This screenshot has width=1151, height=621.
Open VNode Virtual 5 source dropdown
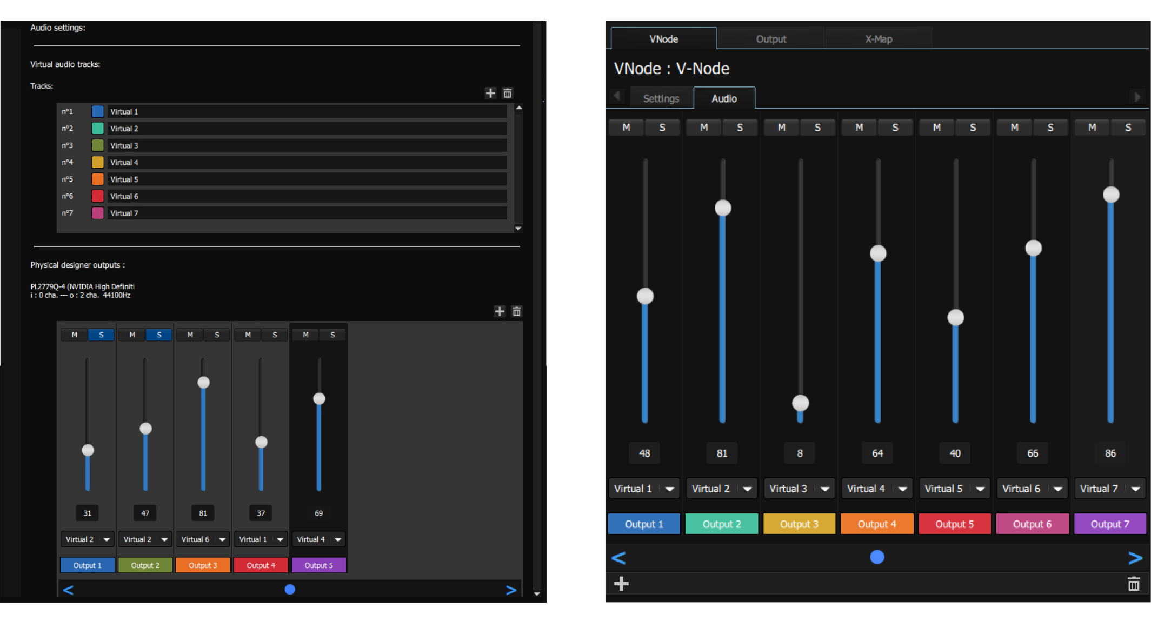pos(955,489)
